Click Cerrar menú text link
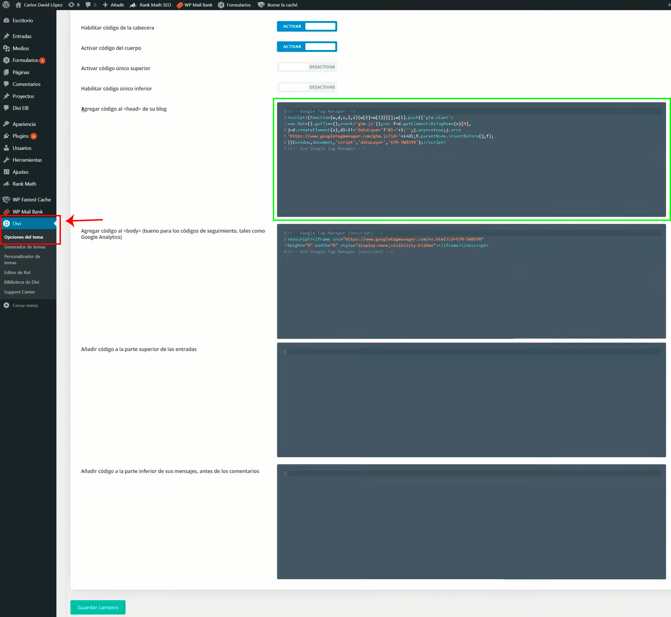This screenshot has height=617, width=671. click(x=25, y=306)
